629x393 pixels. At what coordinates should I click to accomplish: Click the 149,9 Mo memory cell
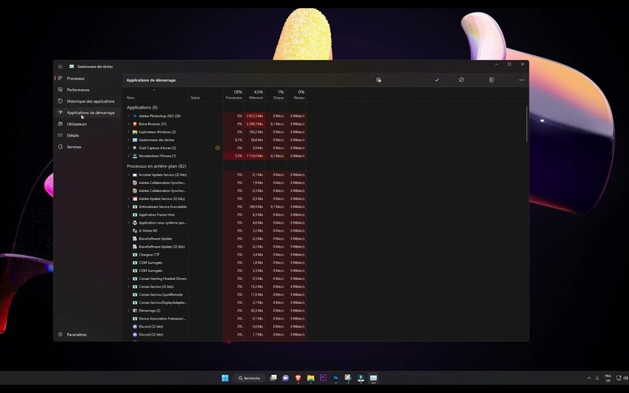coord(255,207)
